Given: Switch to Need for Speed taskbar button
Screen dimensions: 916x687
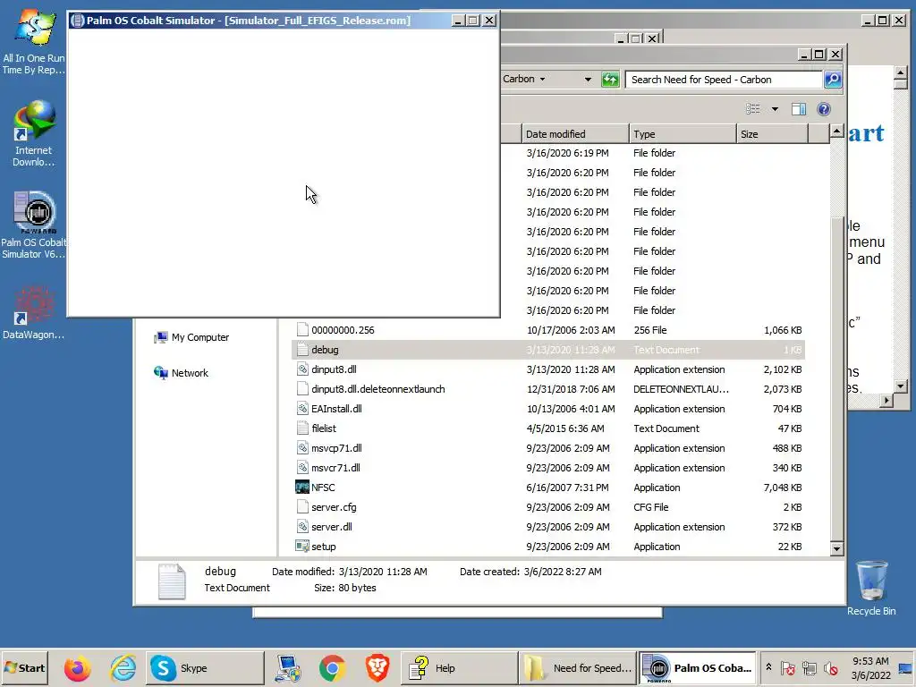Looking at the screenshot, I should [x=578, y=667].
